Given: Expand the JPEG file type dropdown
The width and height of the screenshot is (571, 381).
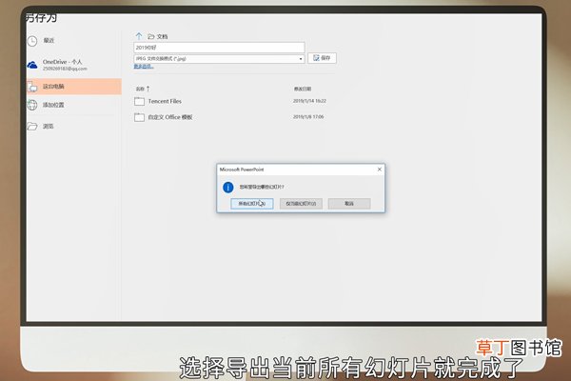Looking at the screenshot, I should pos(219,59).
